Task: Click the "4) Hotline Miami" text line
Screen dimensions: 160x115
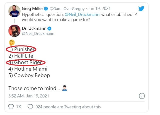Action: 28,69
